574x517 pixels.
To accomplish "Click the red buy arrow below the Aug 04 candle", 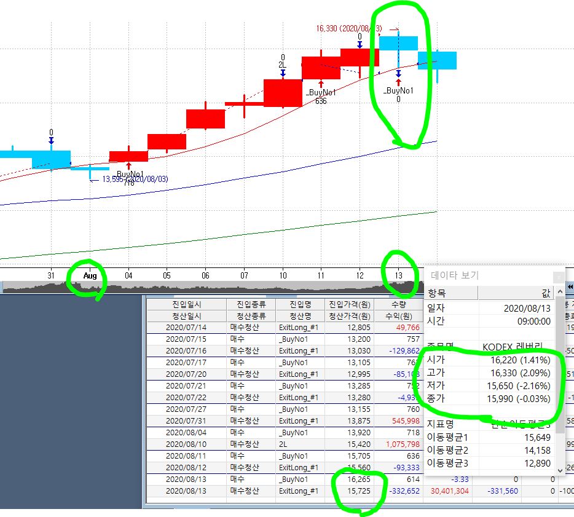I will point(128,165).
